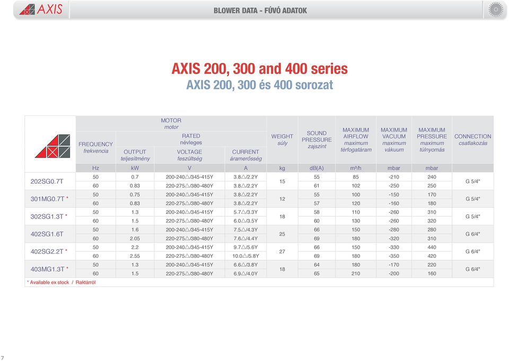
Task: Click the MAXIMUM VACUUM header
Action: (x=394, y=140)
